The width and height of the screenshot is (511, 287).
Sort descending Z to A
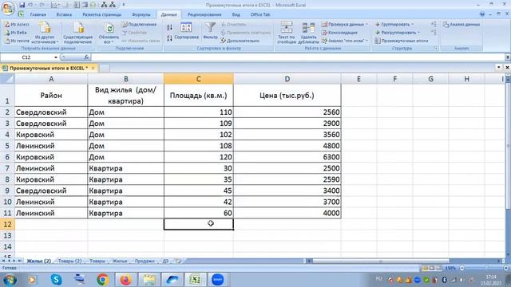click(x=169, y=38)
